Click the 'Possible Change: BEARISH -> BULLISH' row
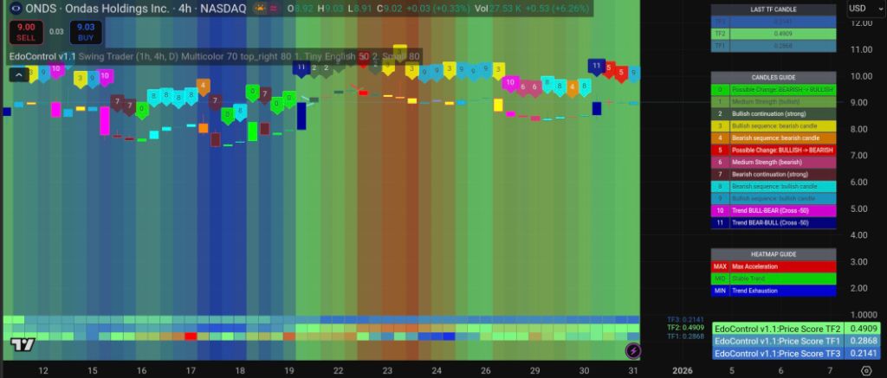 tap(774, 90)
